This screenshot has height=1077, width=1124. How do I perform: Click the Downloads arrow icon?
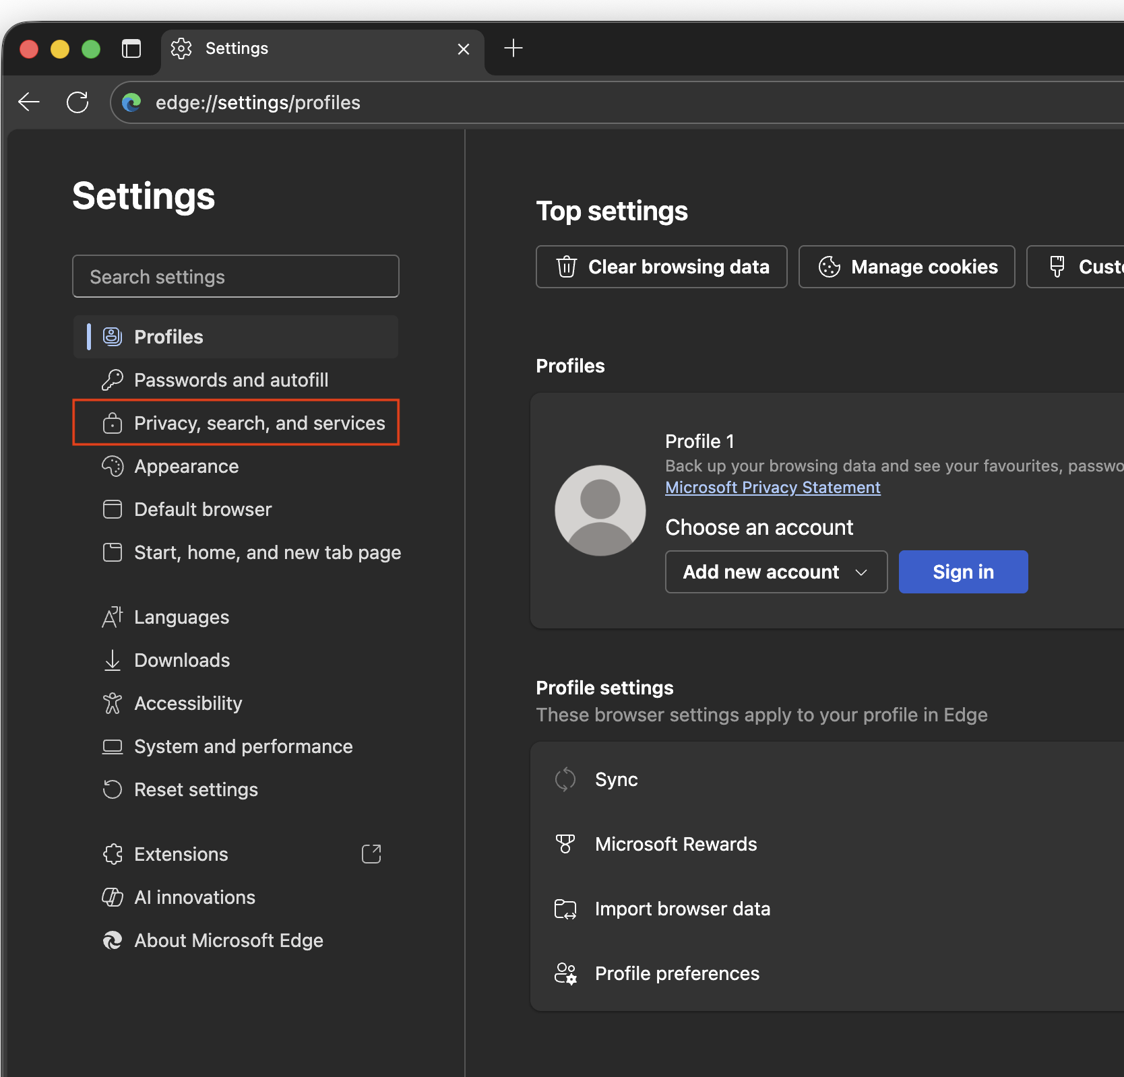[113, 660]
